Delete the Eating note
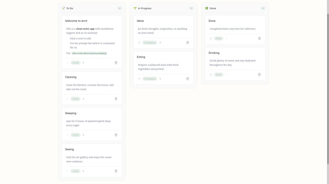Screen dimensions: 329x184 188,79
